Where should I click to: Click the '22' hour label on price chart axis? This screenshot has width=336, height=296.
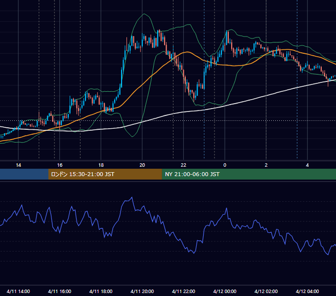[x=183, y=165]
